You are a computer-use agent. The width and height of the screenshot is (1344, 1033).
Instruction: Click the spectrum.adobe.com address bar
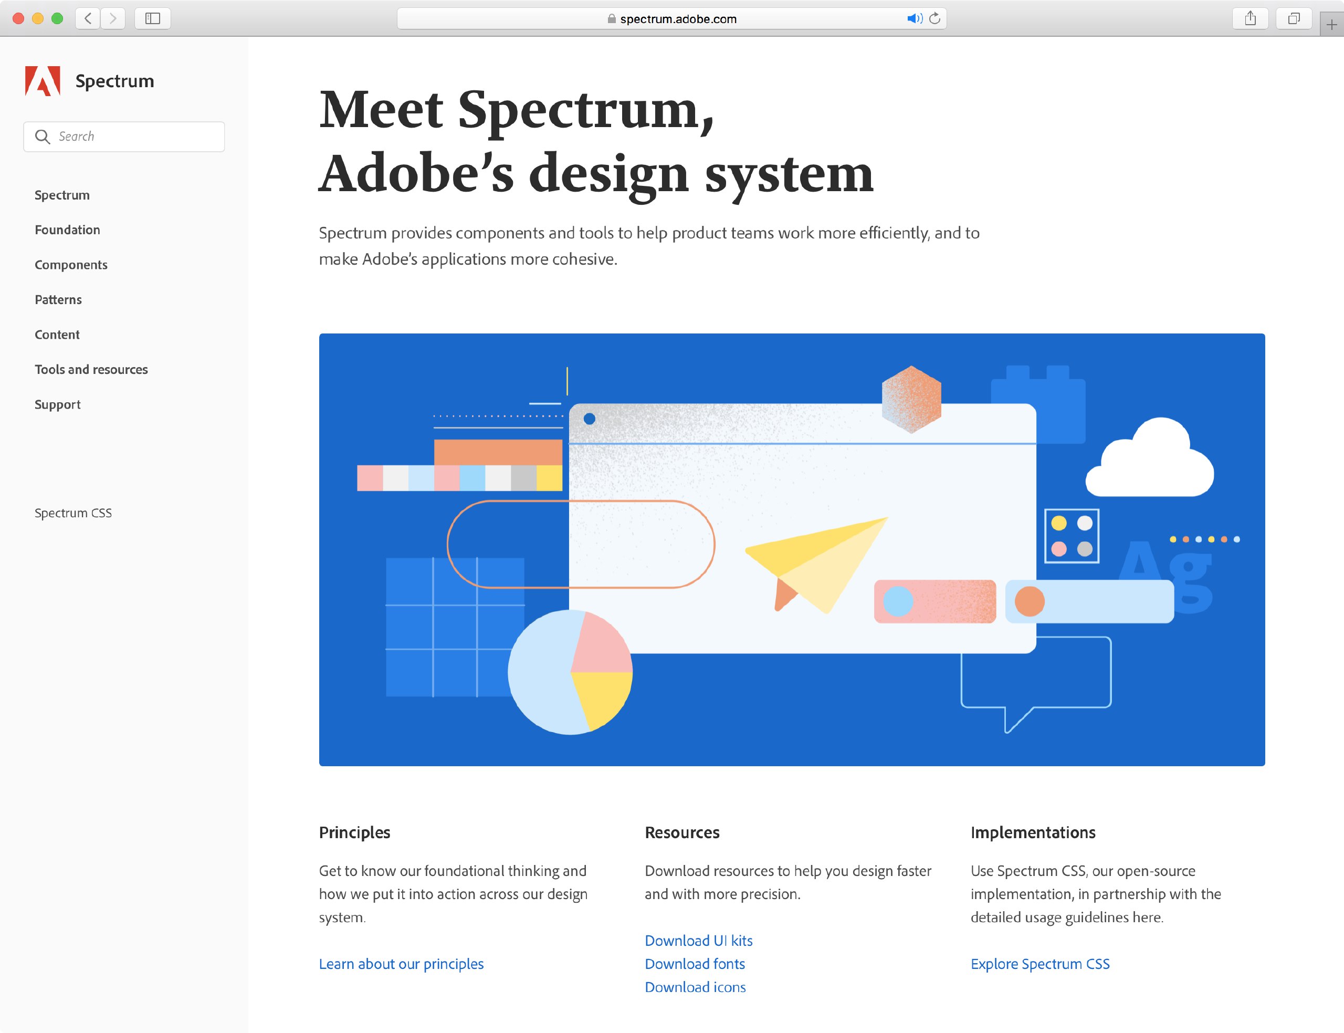pyautogui.click(x=671, y=18)
